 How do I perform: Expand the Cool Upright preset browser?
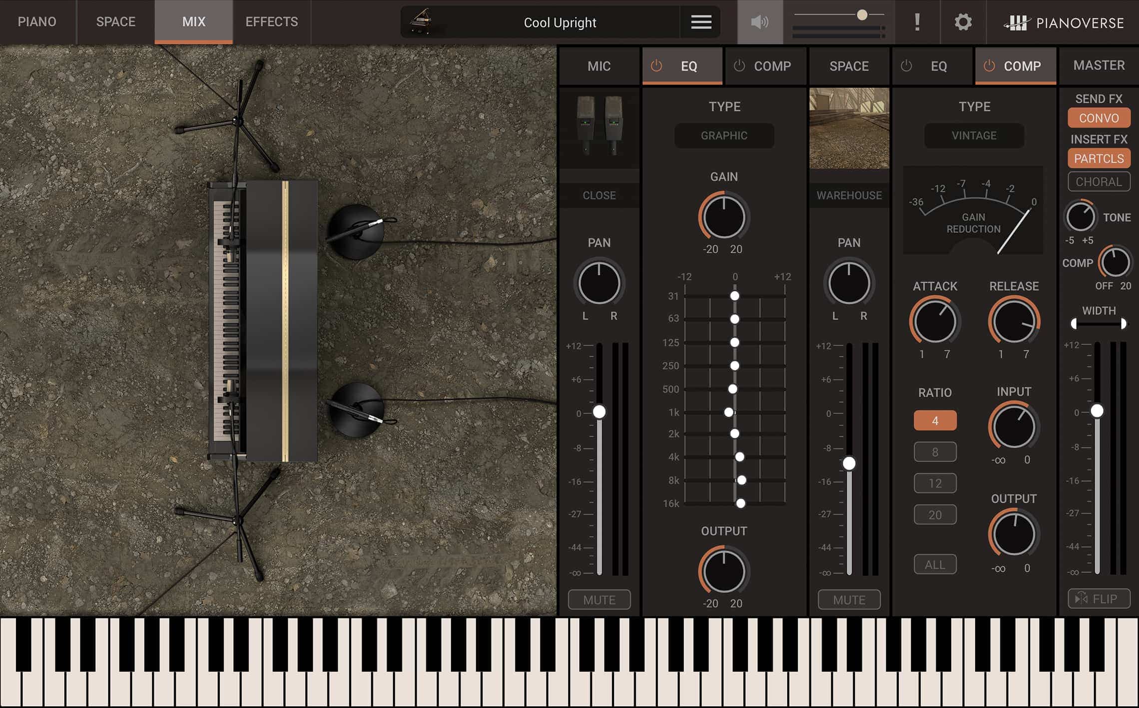(560, 22)
